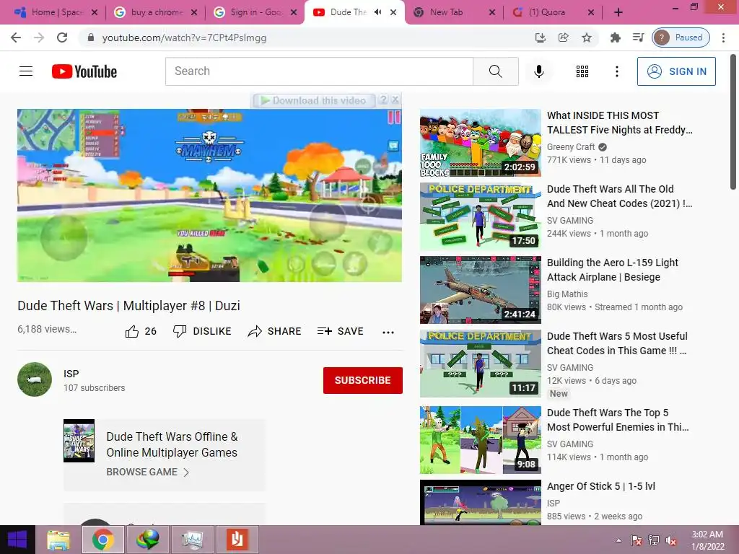Open File Explorer from the taskbar
The width and height of the screenshot is (739, 554).
click(x=58, y=540)
